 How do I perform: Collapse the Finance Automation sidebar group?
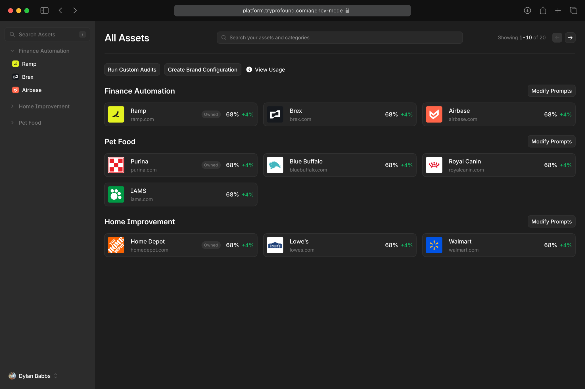pos(12,51)
